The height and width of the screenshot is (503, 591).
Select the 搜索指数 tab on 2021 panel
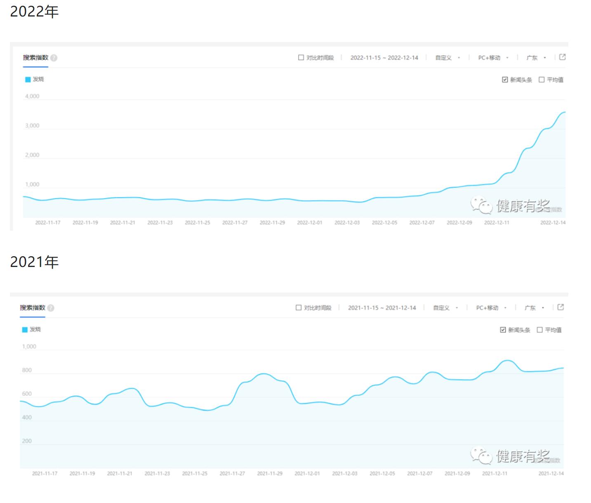coord(32,307)
